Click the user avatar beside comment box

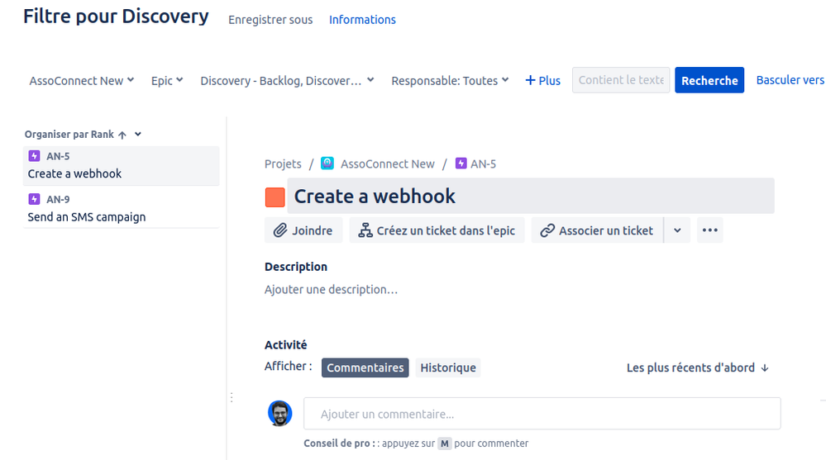click(279, 413)
